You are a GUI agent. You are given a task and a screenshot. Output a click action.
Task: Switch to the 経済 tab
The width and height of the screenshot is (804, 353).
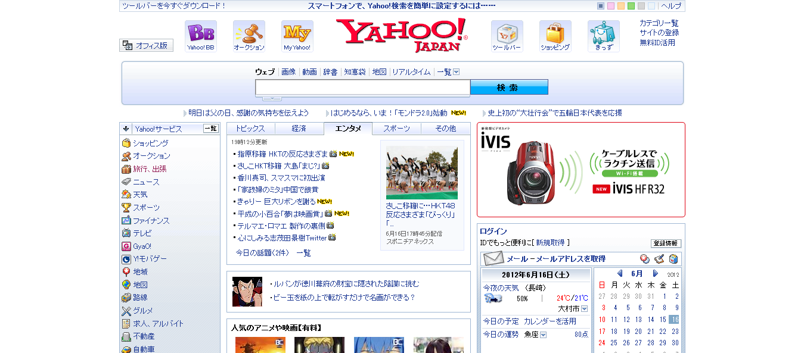[x=299, y=129]
